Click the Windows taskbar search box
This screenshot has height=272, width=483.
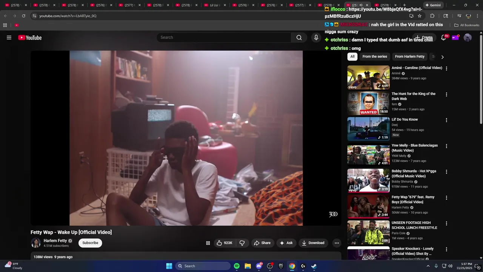pyautogui.click(x=203, y=266)
